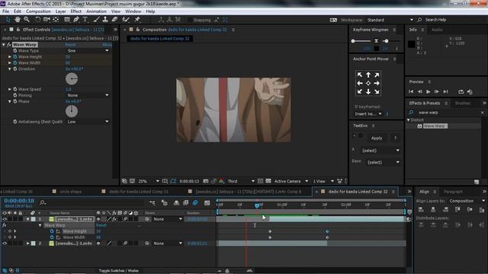Click the snapshot camera icon in viewer
This screenshot has height=274, width=488.
[x=206, y=181]
